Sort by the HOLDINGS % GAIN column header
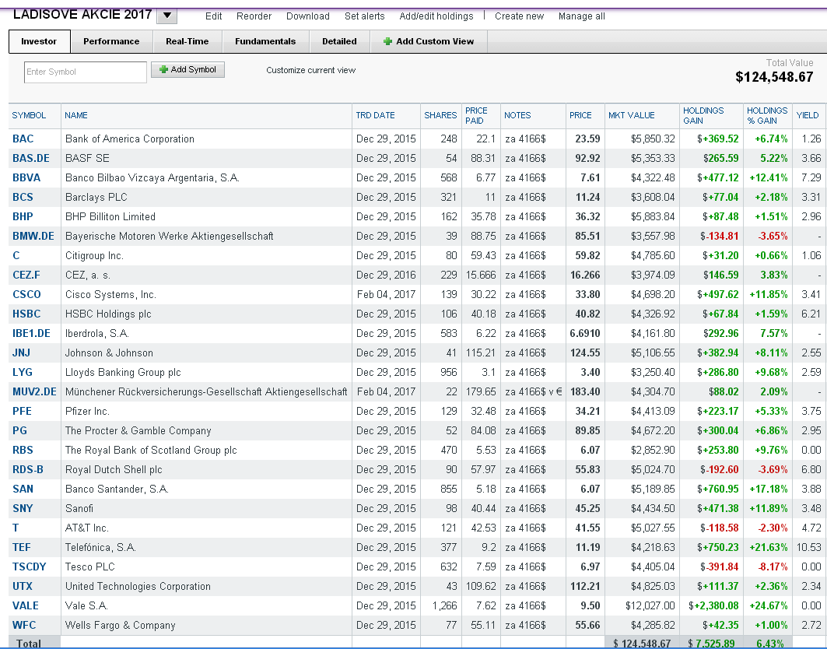Image resolution: width=827 pixels, height=649 pixels. [767, 115]
